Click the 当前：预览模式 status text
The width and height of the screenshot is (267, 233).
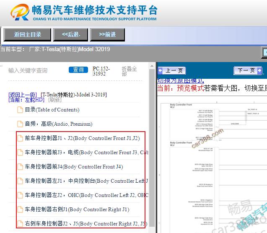point(180,88)
